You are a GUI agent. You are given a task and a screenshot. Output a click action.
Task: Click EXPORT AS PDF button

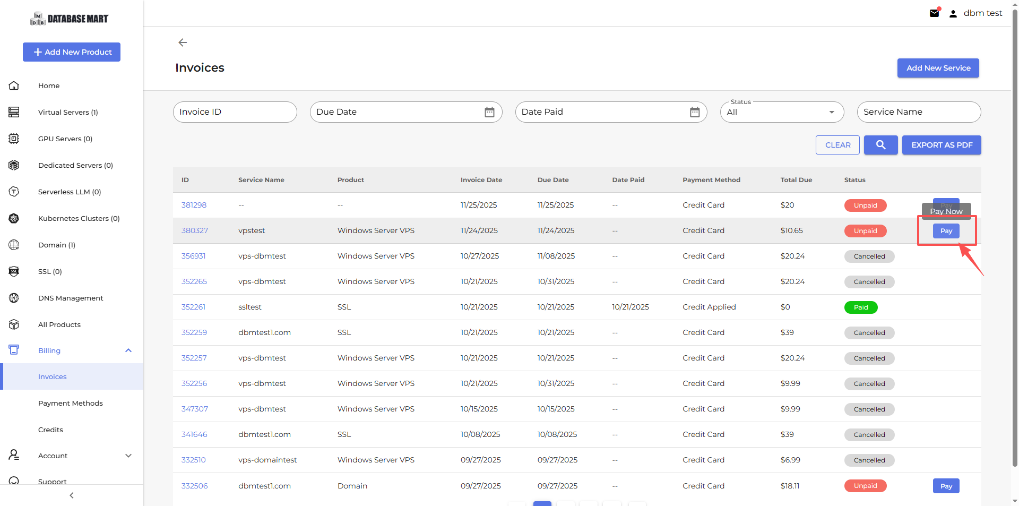942,145
